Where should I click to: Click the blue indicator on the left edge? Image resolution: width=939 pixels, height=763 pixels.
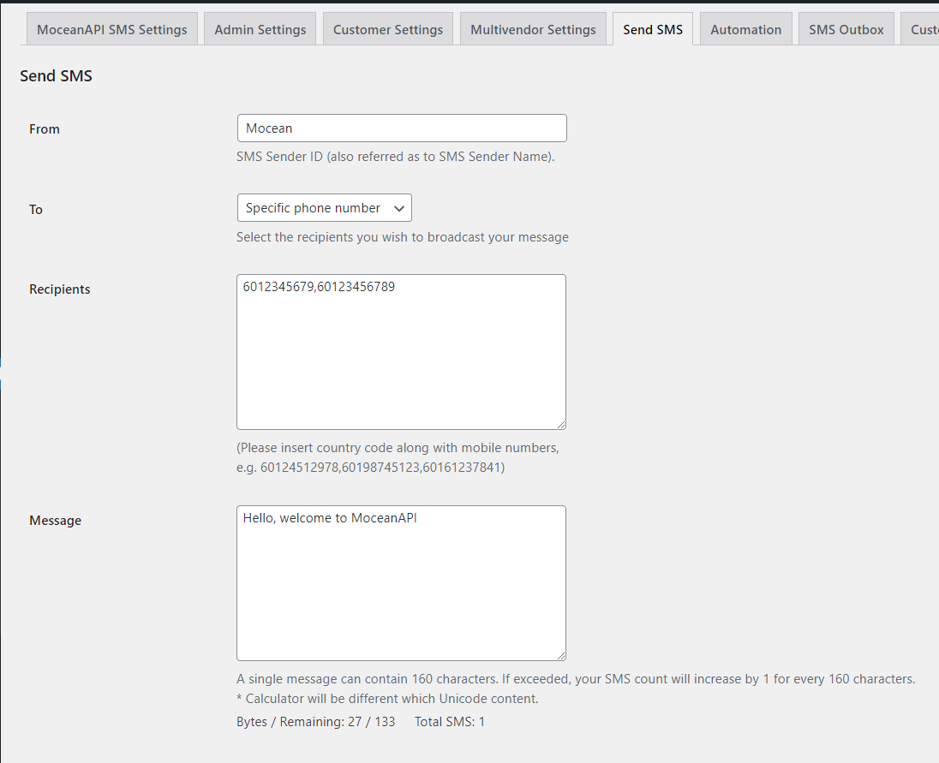2,364
